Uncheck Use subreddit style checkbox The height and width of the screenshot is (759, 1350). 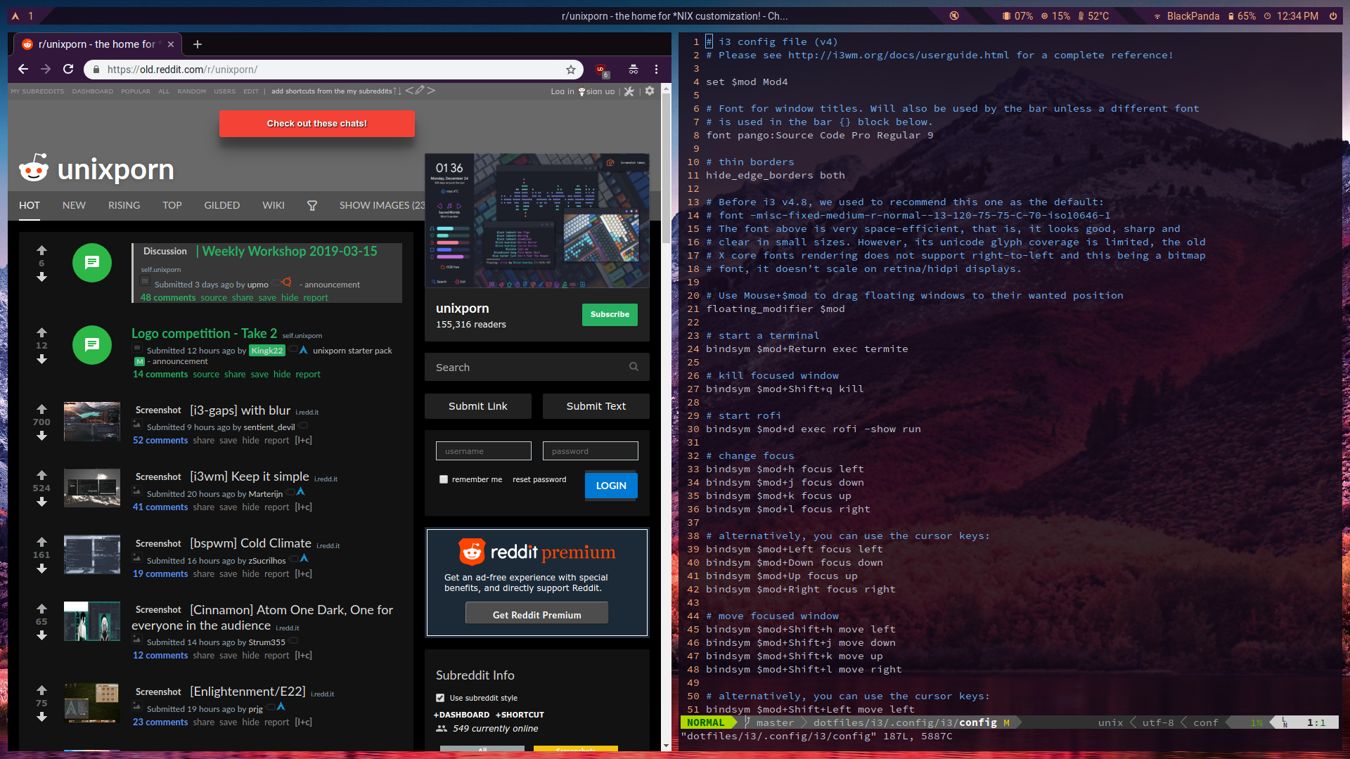440,698
